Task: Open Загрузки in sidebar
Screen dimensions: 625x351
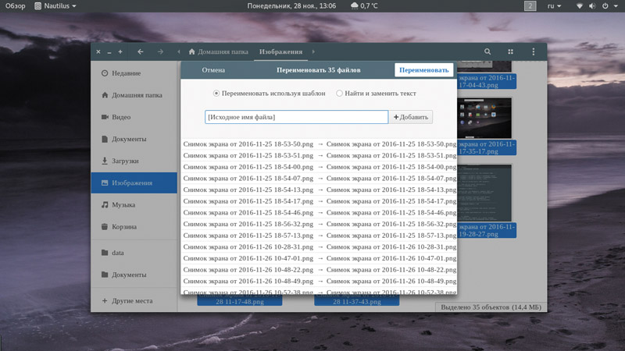Action: [x=134, y=161]
